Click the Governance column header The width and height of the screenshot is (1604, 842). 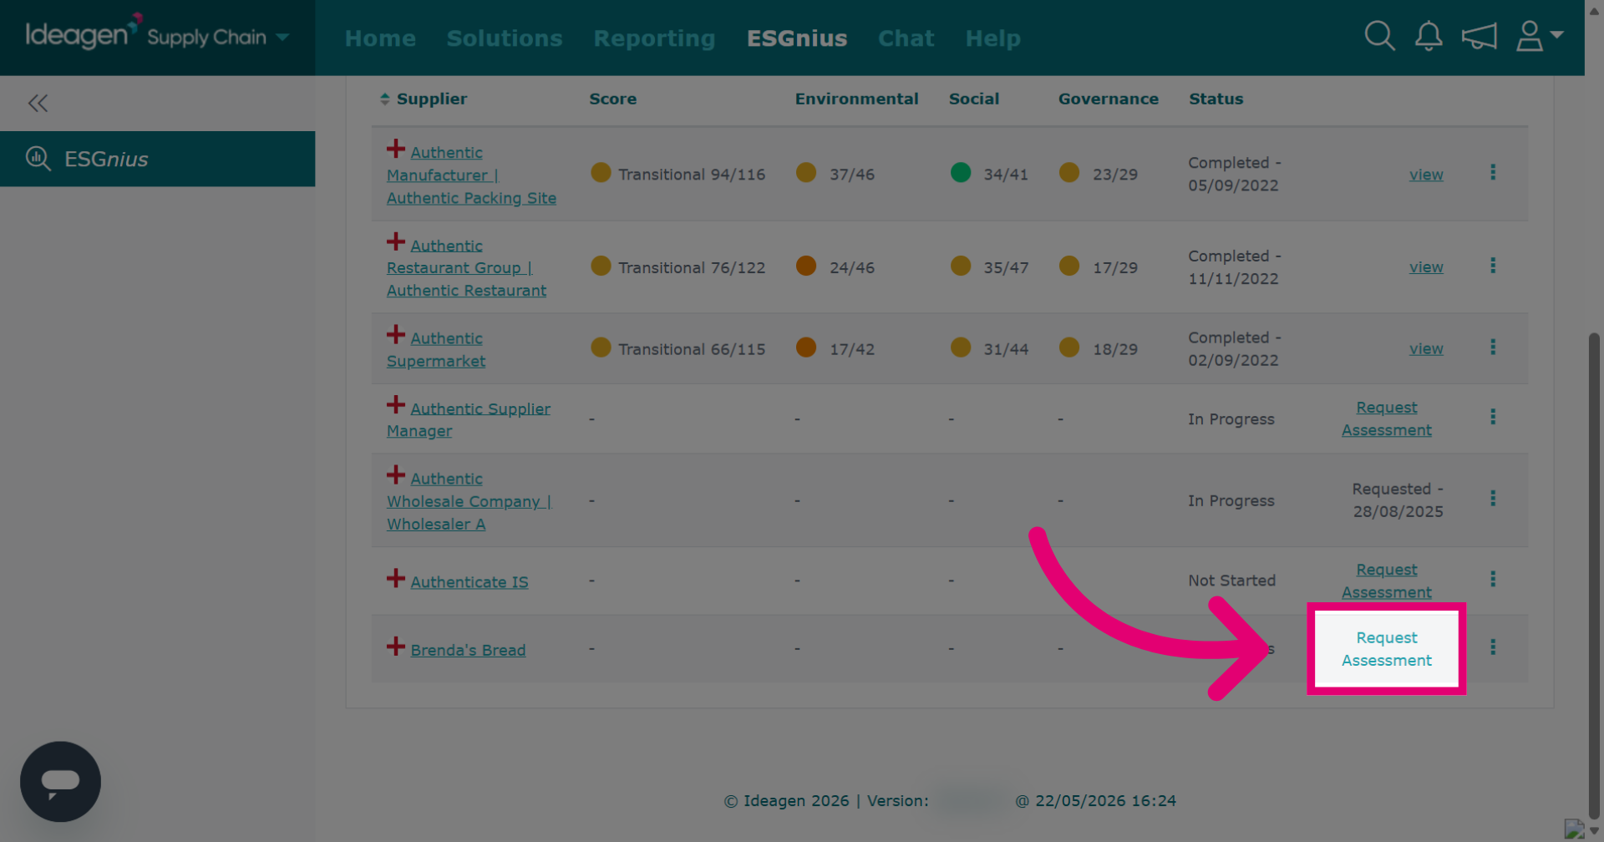point(1108,99)
